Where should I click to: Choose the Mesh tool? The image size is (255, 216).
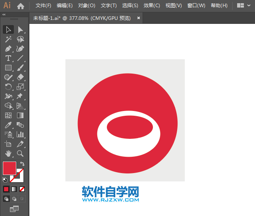click(x=8, y=115)
